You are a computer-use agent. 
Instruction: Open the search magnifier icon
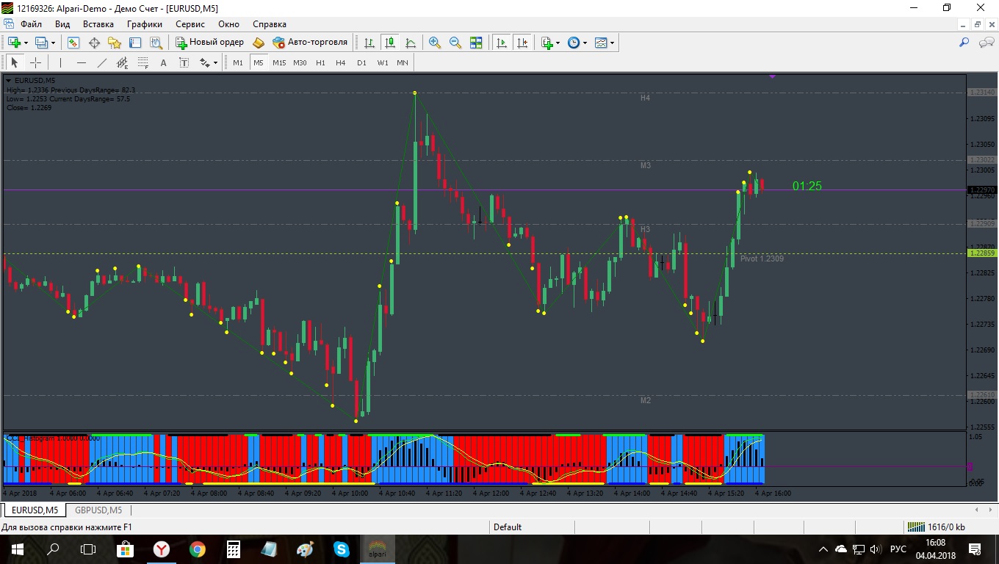click(964, 43)
